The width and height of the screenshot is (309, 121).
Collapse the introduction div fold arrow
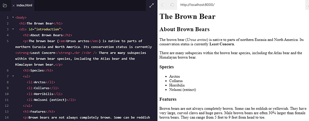click(13, 29)
